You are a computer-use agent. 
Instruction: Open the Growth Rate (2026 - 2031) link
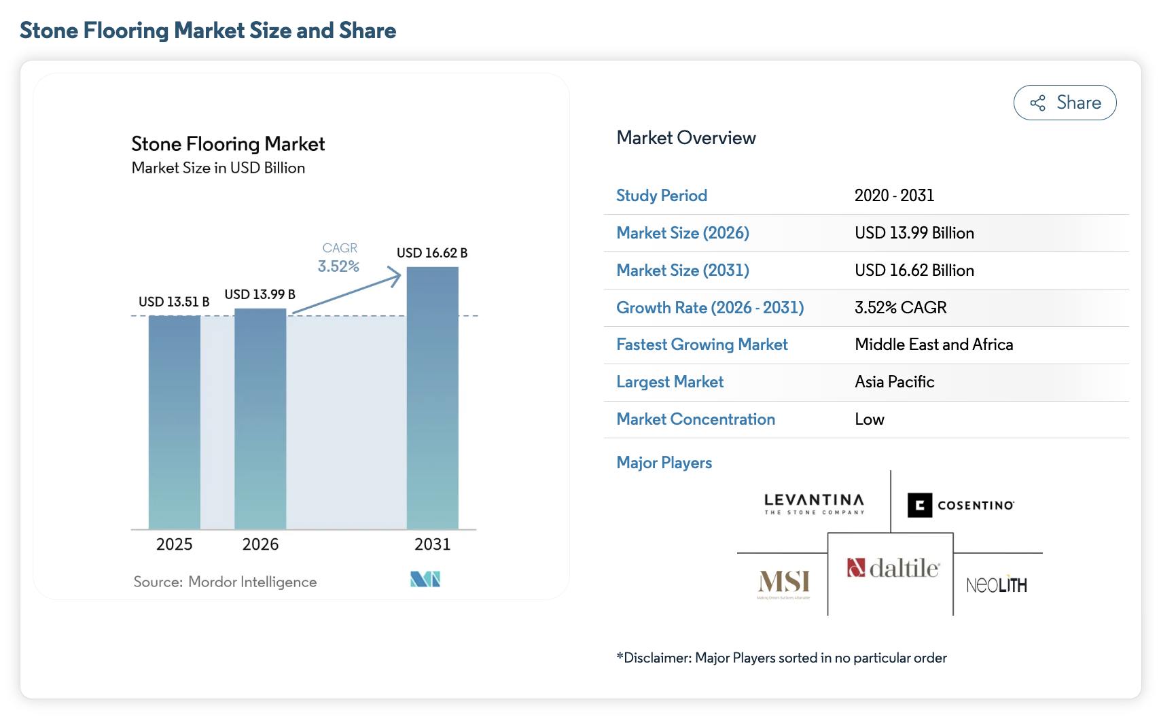[x=710, y=308]
